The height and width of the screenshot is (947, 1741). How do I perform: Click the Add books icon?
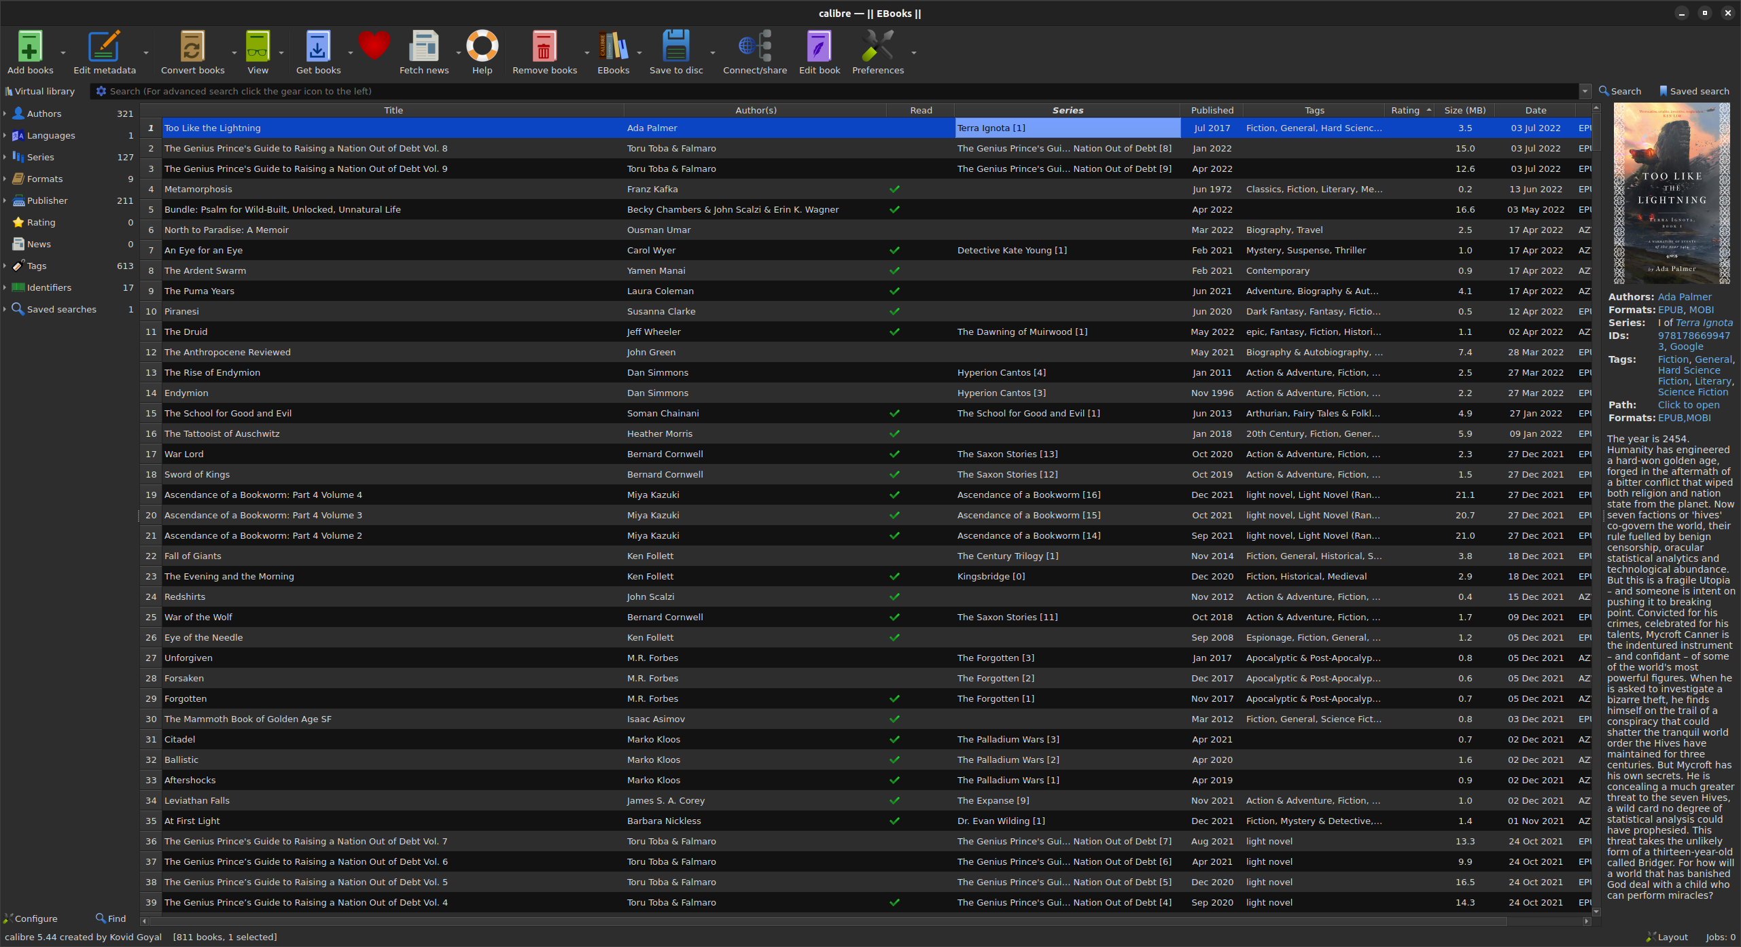tap(30, 46)
